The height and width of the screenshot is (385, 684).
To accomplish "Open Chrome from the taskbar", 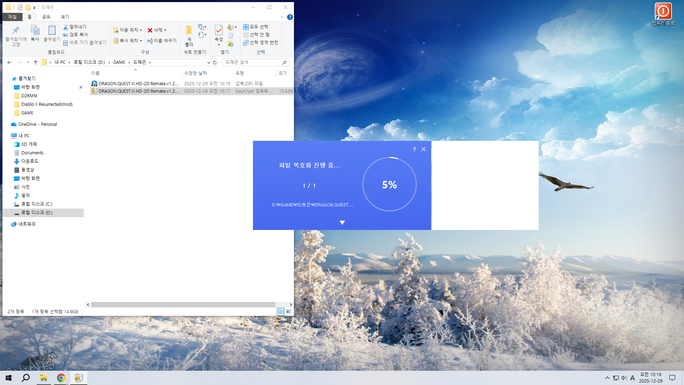I will coord(61,378).
